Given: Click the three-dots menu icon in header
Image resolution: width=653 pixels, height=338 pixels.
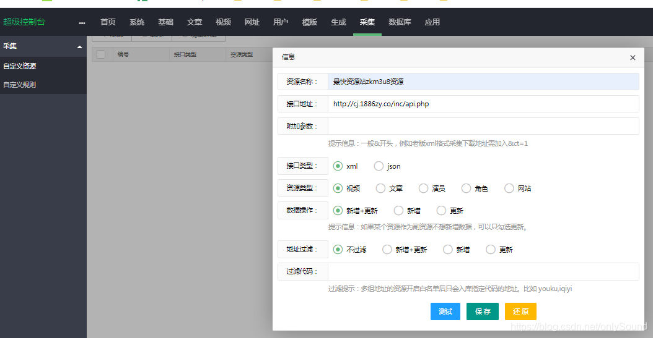Looking at the screenshot, I should click(82, 23).
